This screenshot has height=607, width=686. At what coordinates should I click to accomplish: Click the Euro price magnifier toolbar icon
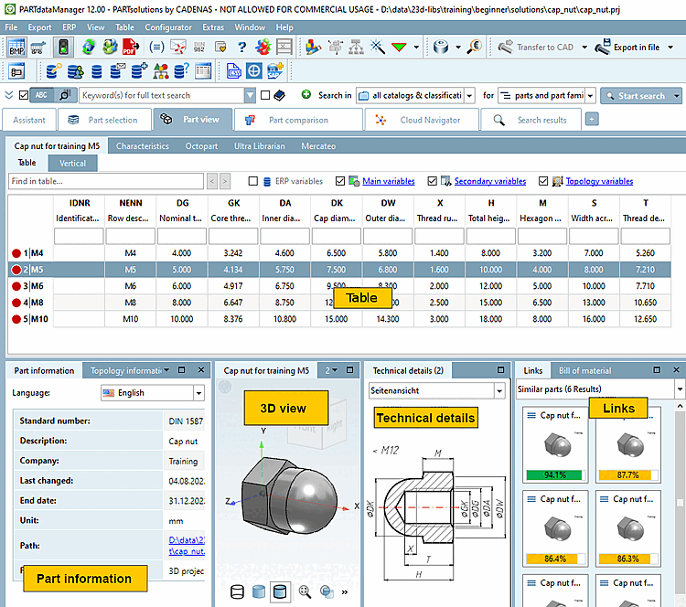(475, 47)
